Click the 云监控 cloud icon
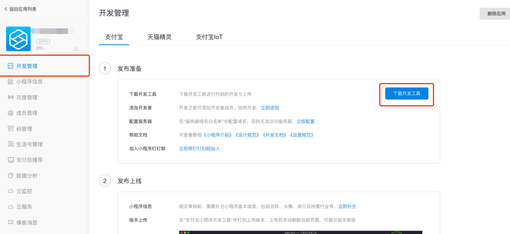Viewport: 510px width, 234px height. (10, 191)
